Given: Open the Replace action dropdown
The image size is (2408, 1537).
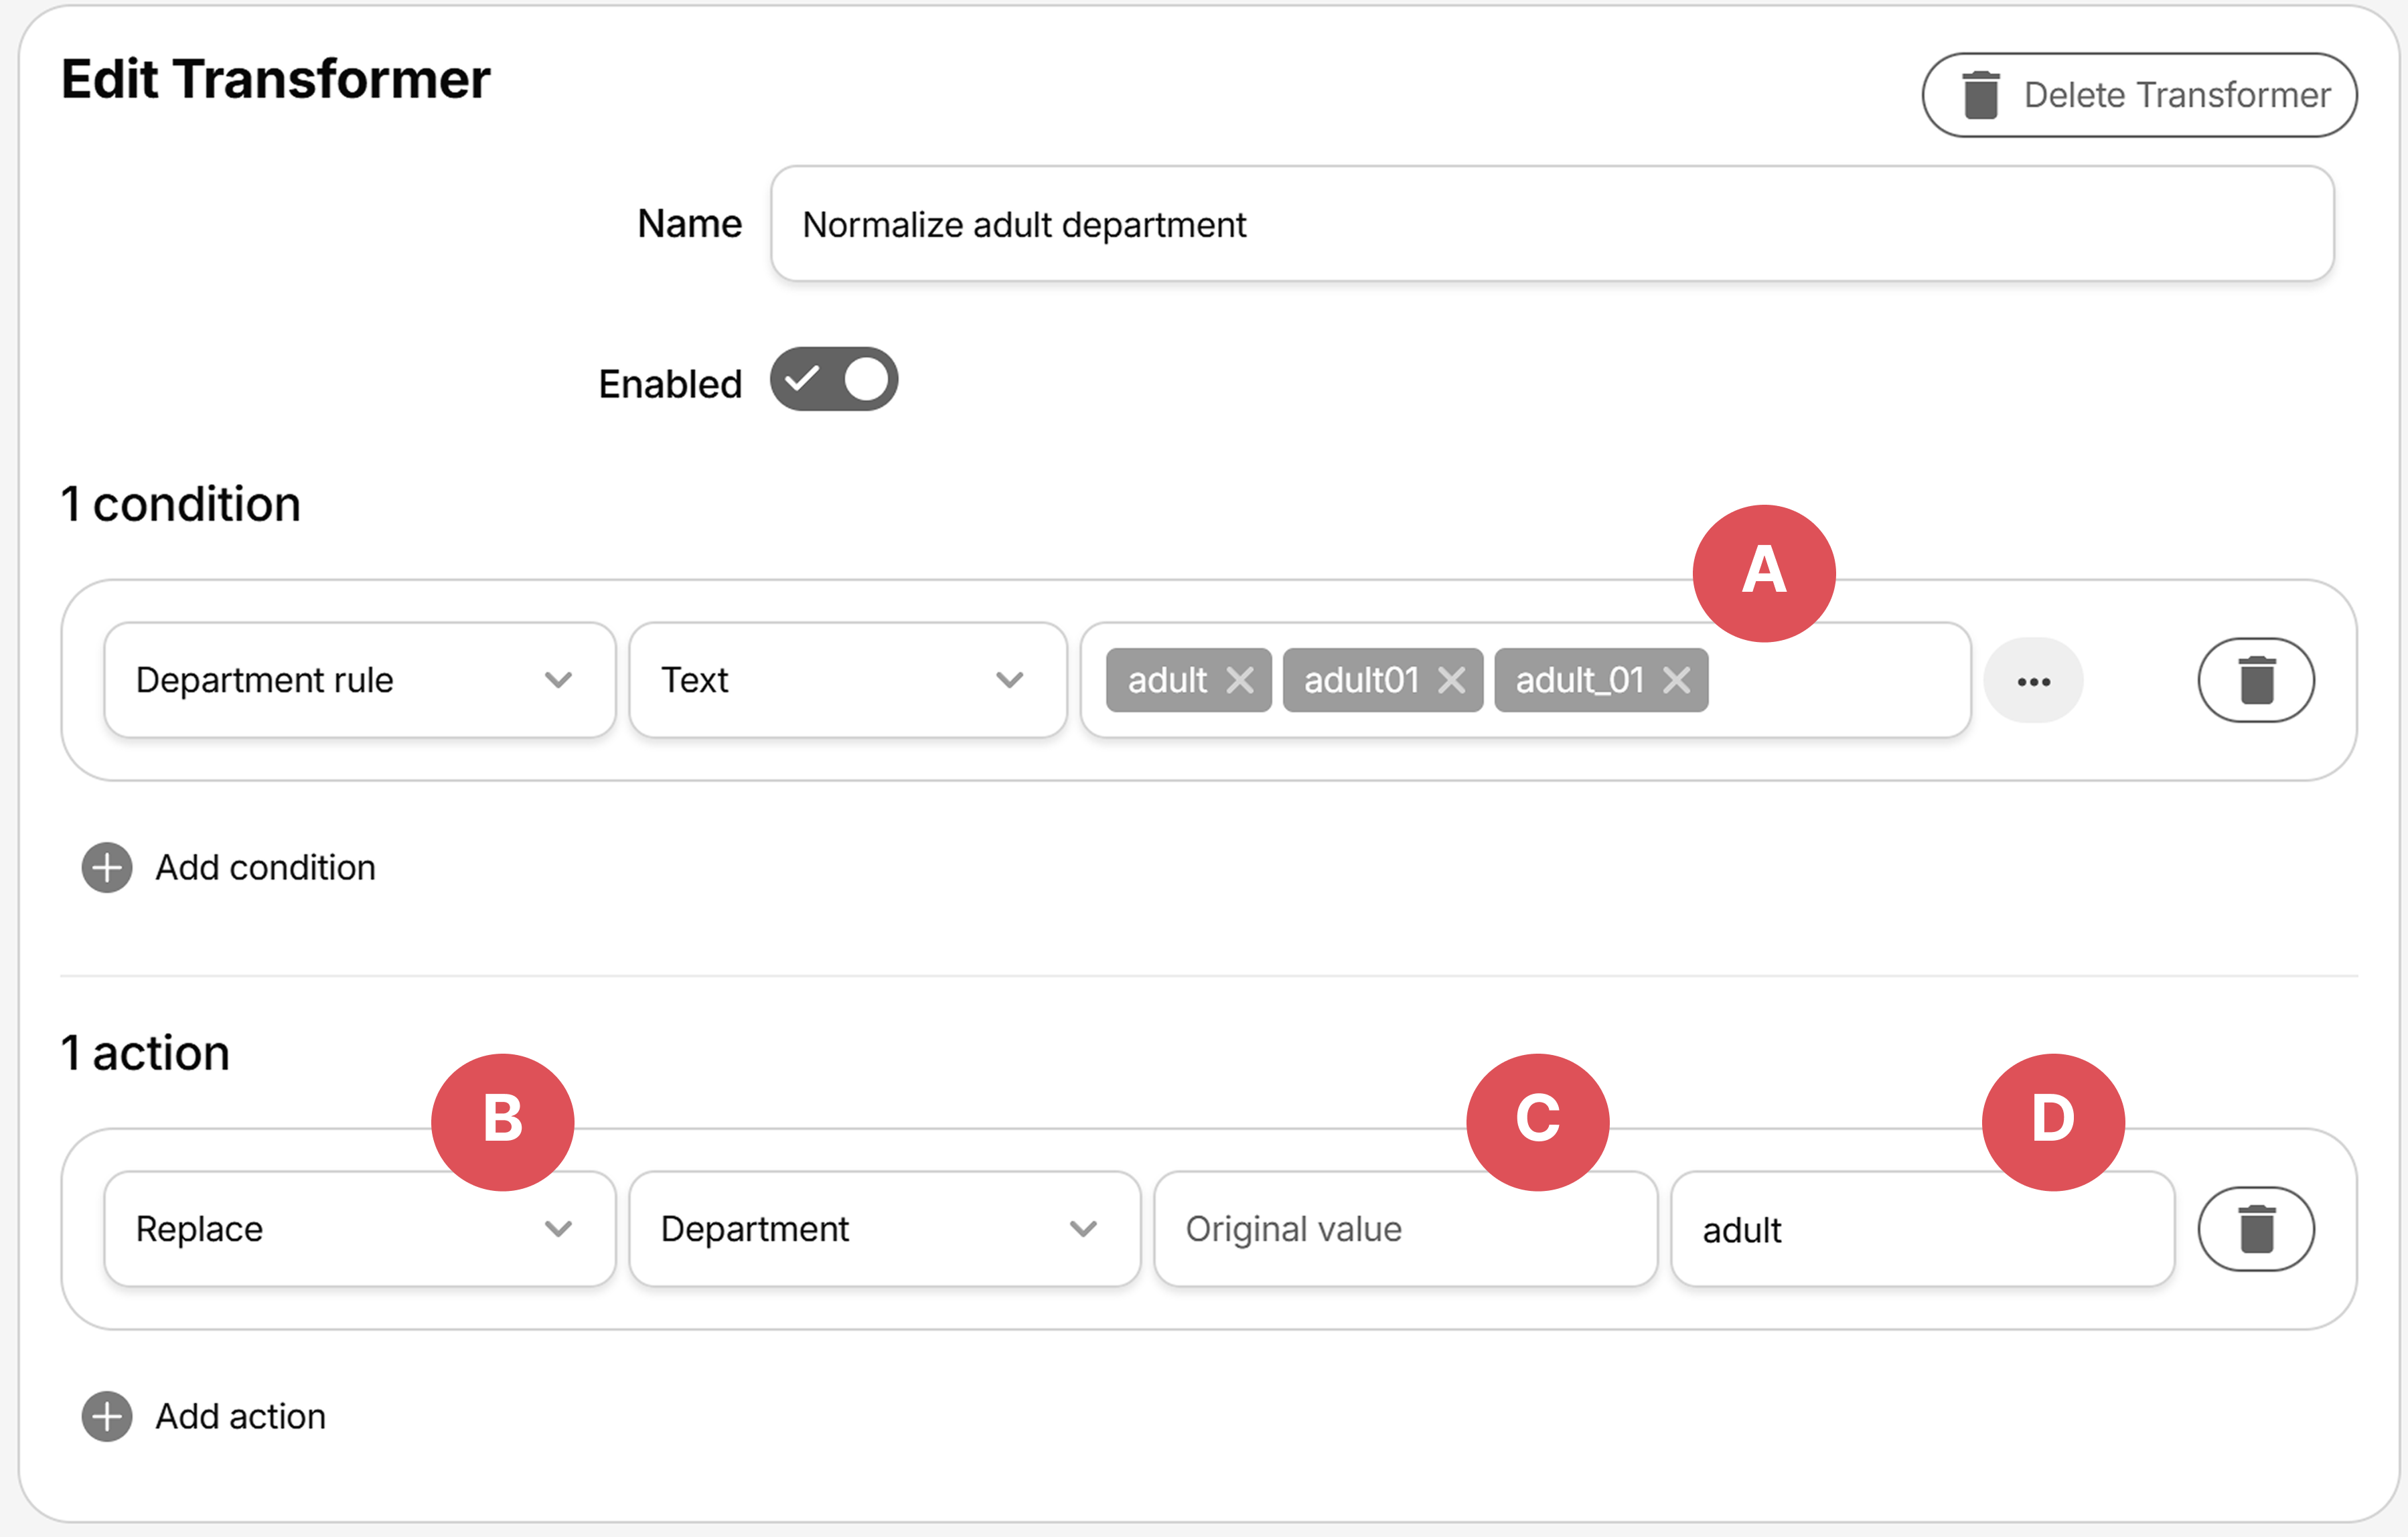Looking at the screenshot, I should pyautogui.click(x=359, y=1229).
